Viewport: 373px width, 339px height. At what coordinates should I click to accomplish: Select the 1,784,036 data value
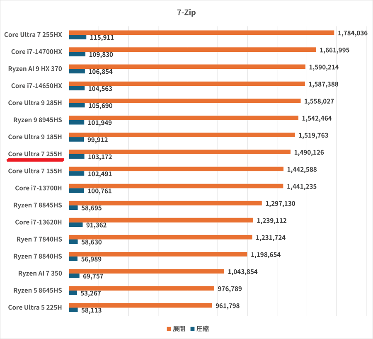(x=353, y=33)
